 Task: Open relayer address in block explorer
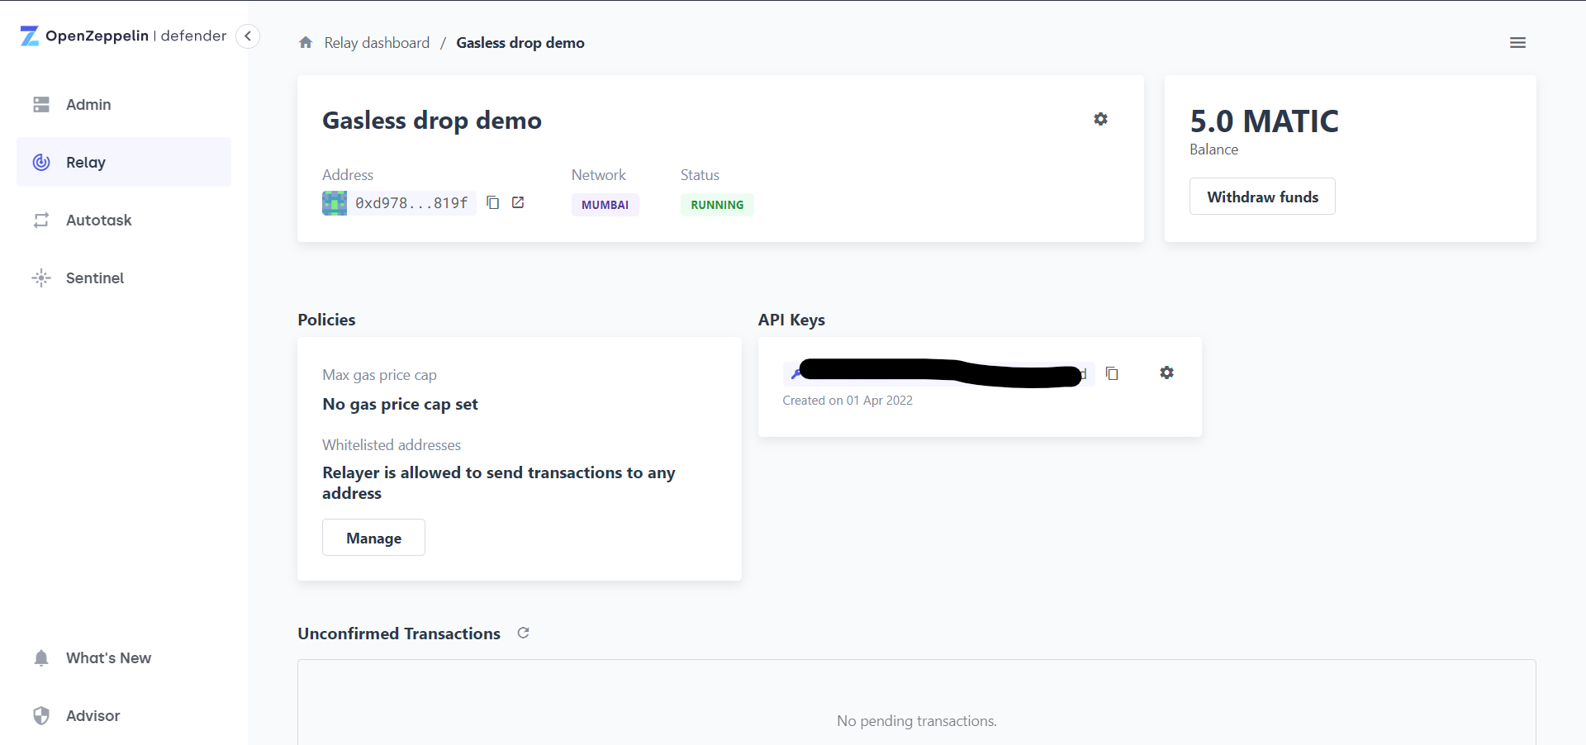pyautogui.click(x=518, y=202)
